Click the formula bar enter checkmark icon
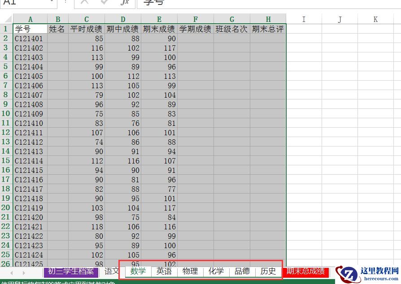The image size is (401, 284). pyautogui.click(x=104, y=2)
